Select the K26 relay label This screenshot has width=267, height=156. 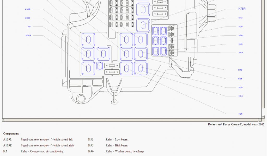click(x=240, y=114)
